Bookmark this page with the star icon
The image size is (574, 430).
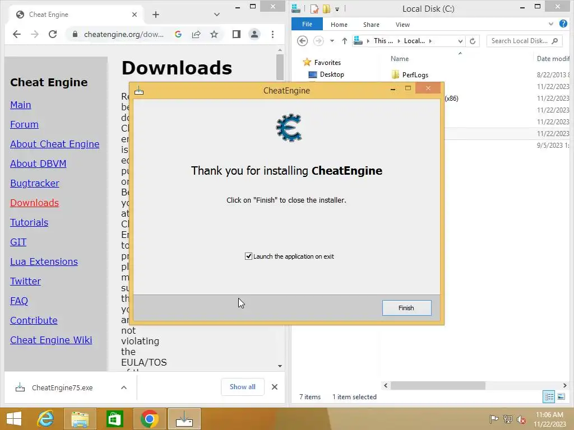tap(214, 34)
